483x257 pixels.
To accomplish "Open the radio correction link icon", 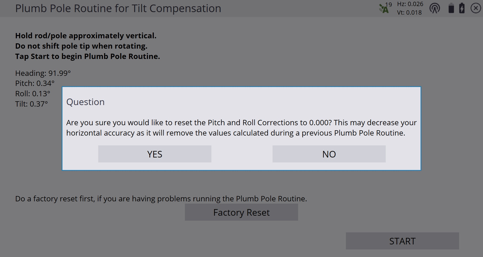I will coord(434,9).
